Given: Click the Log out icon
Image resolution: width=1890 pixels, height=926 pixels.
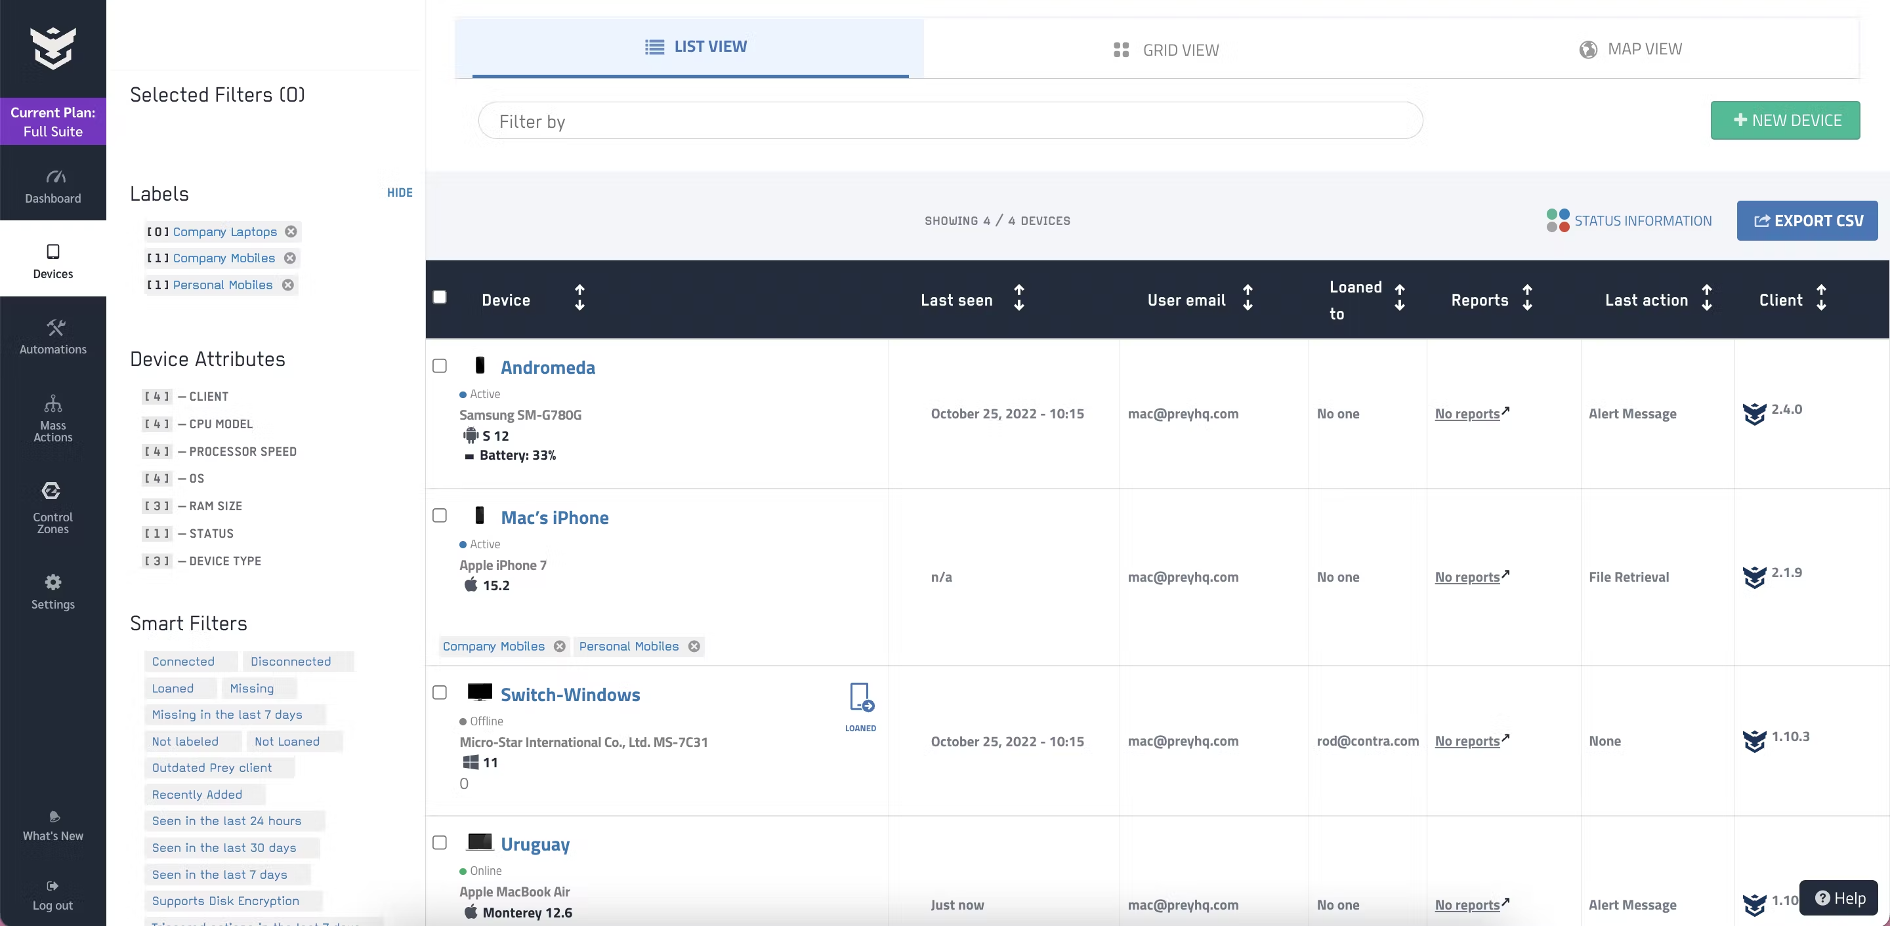Looking at the screenshot, I should (52, 886).
